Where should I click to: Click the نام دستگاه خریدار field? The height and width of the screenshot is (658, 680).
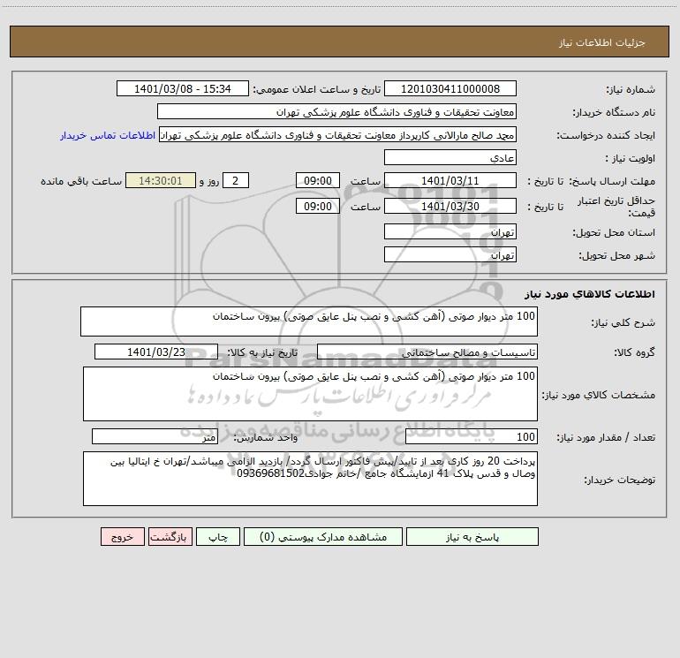pyautogui.click(x=336, y=111)
